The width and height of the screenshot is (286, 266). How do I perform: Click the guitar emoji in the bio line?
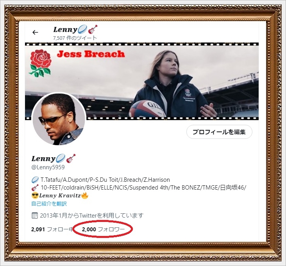point(35,188)
